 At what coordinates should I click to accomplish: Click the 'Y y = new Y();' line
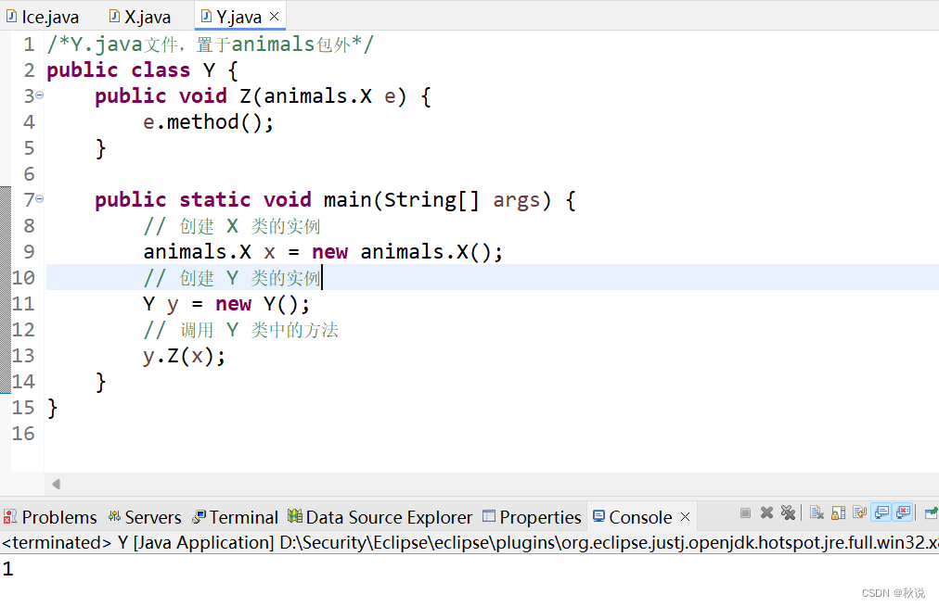(x=226, y=304)
